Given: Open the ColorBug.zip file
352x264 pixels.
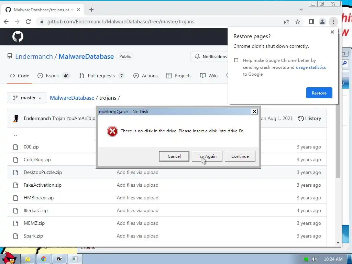Looking at the screenshot, I should click(37, 159).
